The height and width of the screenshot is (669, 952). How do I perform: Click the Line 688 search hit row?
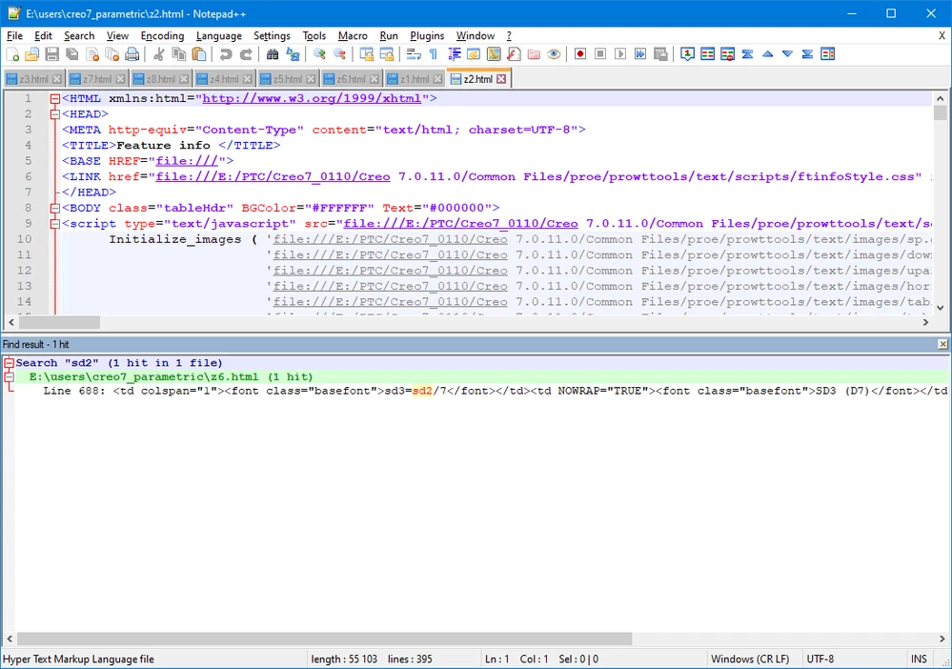[479, 391]
